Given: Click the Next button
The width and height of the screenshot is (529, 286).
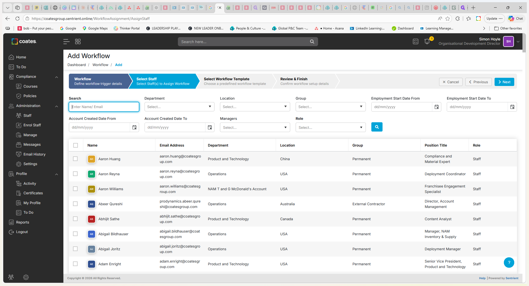Looking at the screenshot, I should pyautogui.click(x=504, y=82).
